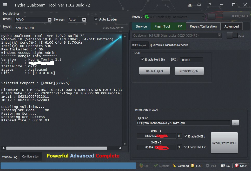Viewport: 251px width, 171px height.
Task: Click the Repair/Patch IMEI button
Action: tap(224, 143)
